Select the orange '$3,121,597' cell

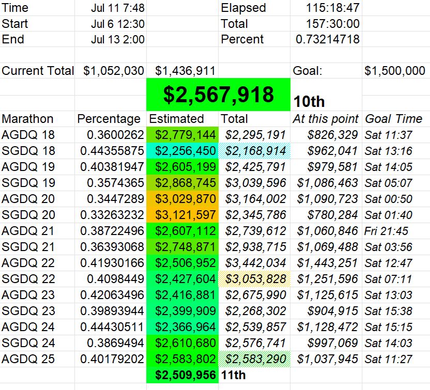(182, 215)
